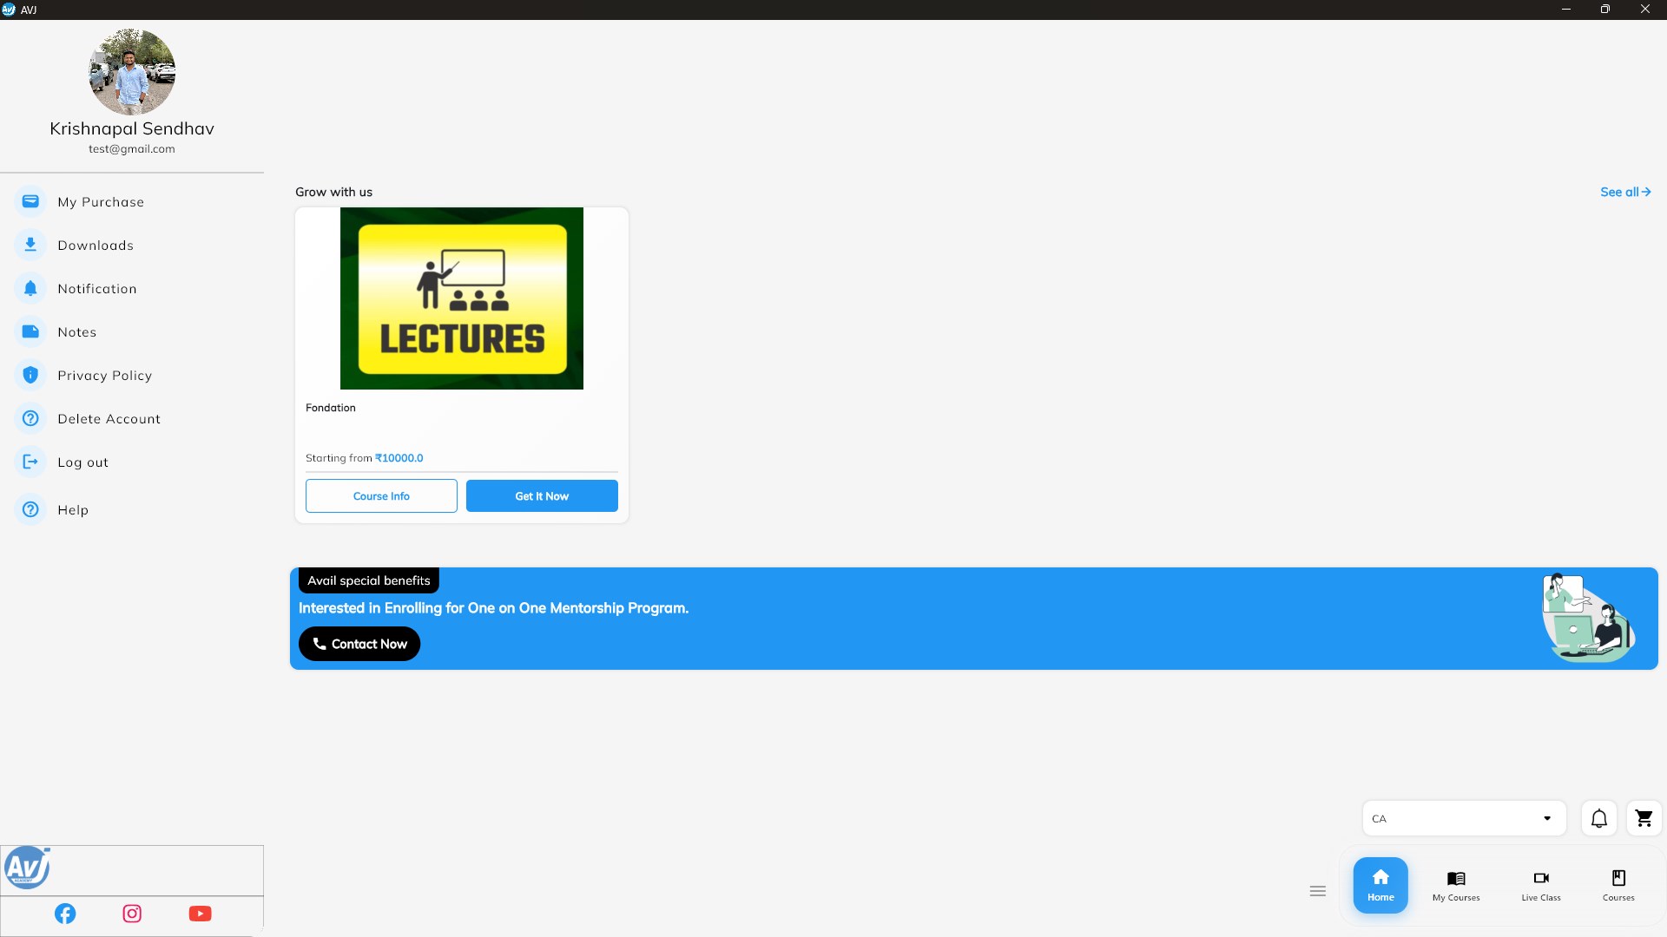Click the hamburger menu icon
Image resolution: width=1667 pixels, height=937 pixels.
pos(1318,891)
